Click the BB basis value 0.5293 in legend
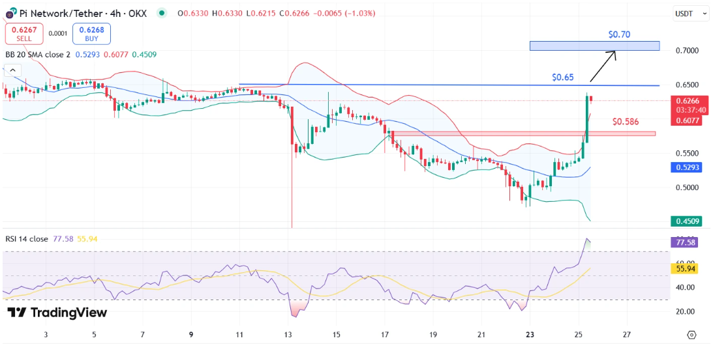Viewport: 713px width, 349px height. click(88, 55)
